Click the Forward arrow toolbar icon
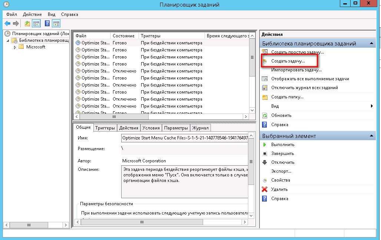Image resolution: width=381 pixels, height=240 pixels. tap(16, 24)
